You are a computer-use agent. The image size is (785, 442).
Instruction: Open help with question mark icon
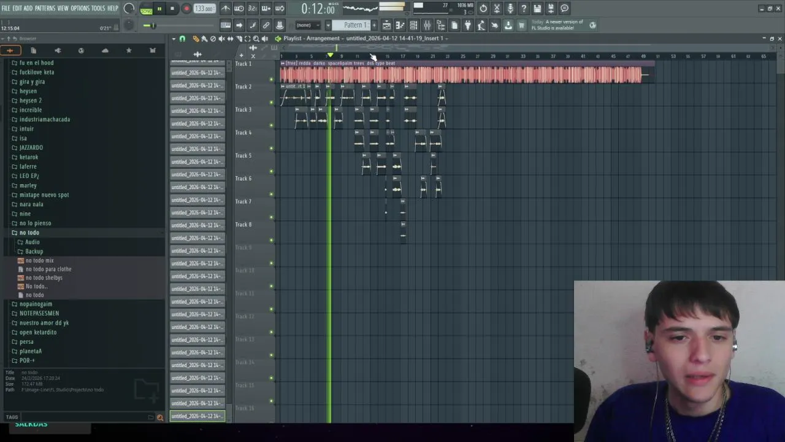(523, 9)
